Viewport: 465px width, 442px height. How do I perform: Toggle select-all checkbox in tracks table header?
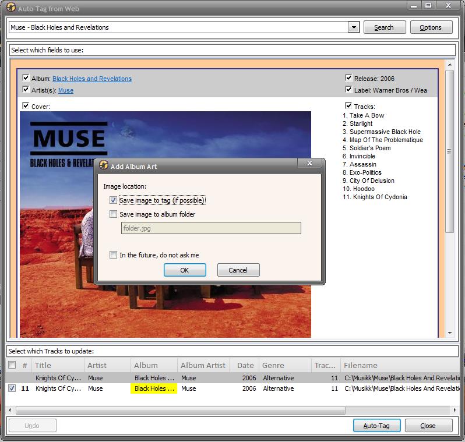[x=12, y=365]
